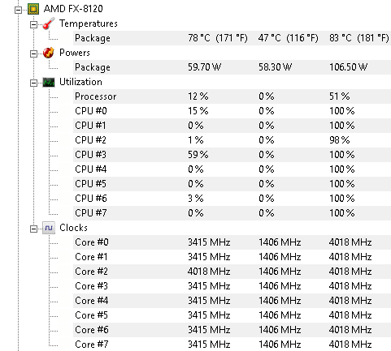The image size is (391, 351).
Task: Click the Powers flame icon
Action: coord(49,53)
